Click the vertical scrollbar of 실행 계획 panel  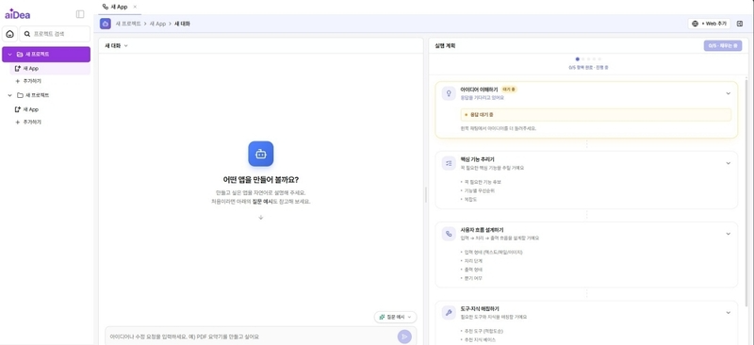pos(746,192)
